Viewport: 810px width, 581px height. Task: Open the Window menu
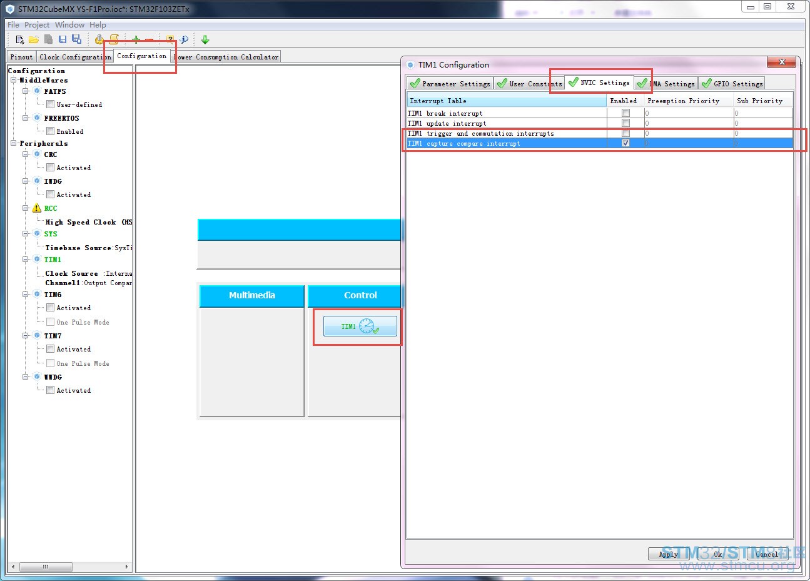pyautogui.click(x=69, y=25)
